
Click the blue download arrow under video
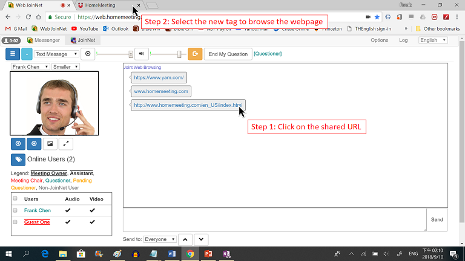(x=33, y=144)
